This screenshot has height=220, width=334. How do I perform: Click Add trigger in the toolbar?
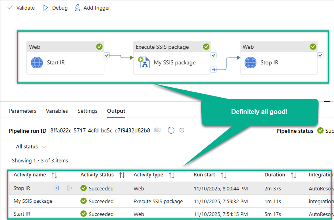(92, 8)
